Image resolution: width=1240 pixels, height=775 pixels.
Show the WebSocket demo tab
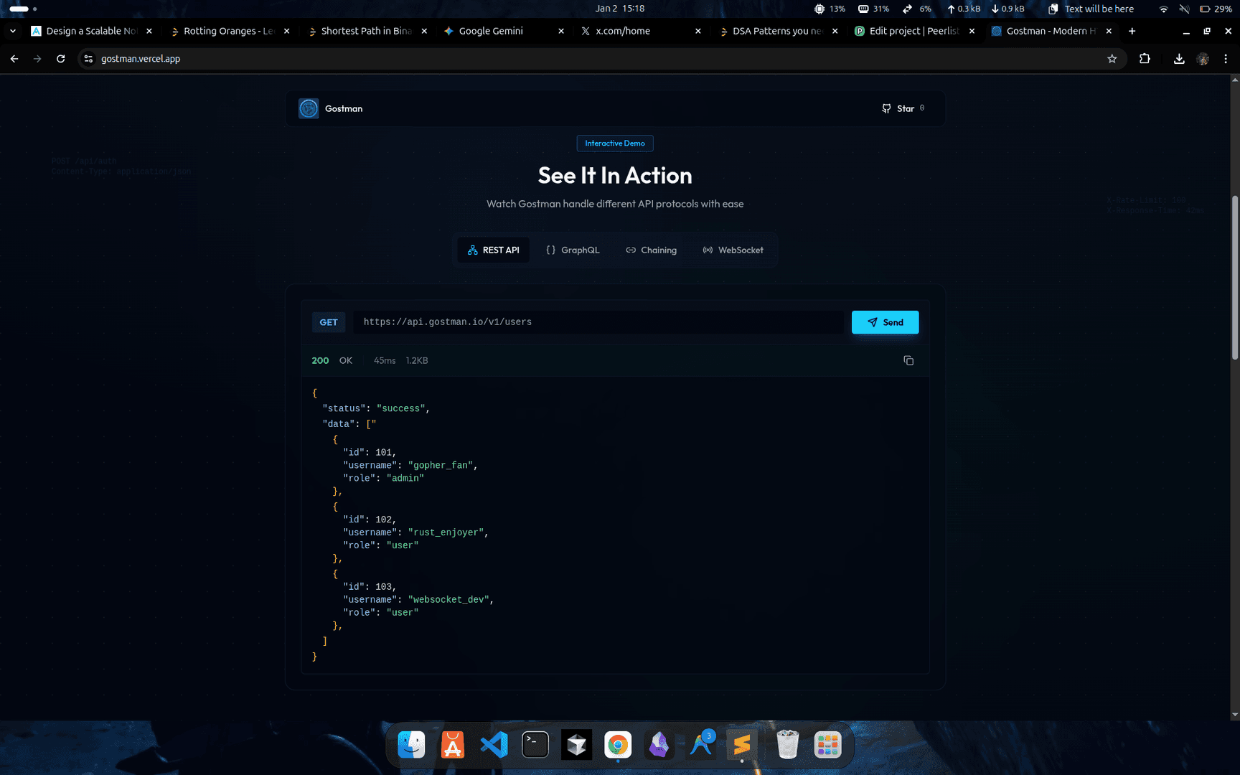pyautogui.click(x=733, y=250)
